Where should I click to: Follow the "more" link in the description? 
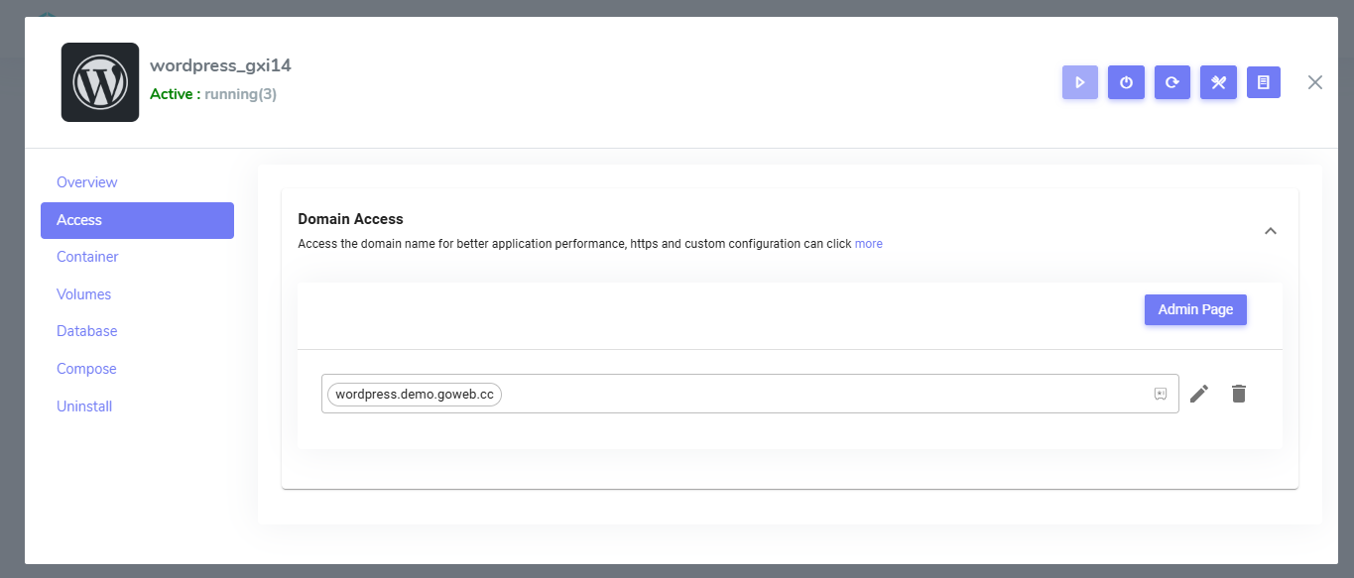pyautogui.click(x=868, y=244)
